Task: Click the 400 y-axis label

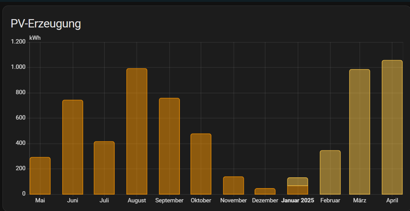Action: [21, 143]
